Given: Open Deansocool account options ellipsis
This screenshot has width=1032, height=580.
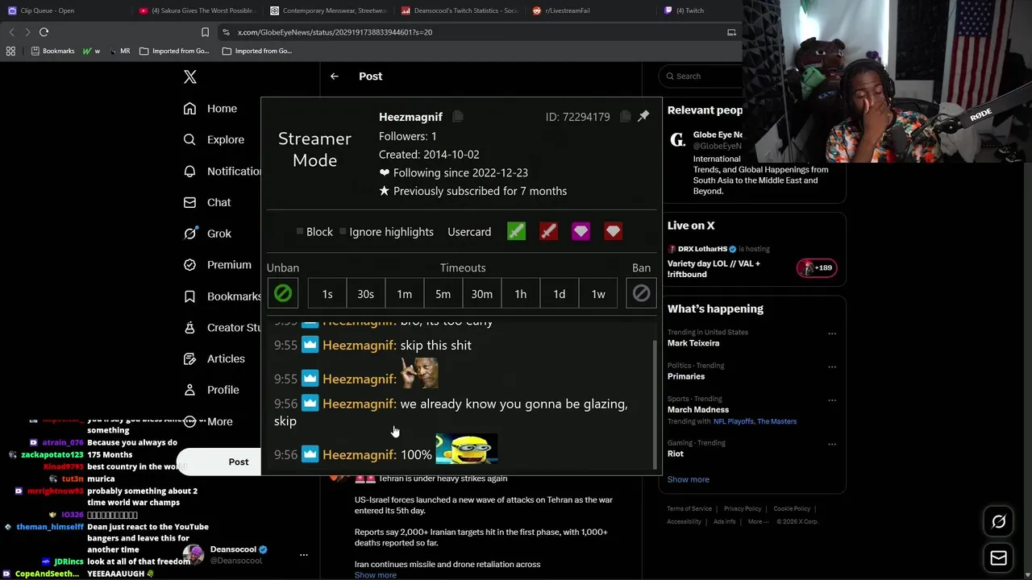Looking at the screenshot, I should pos(304,555).
